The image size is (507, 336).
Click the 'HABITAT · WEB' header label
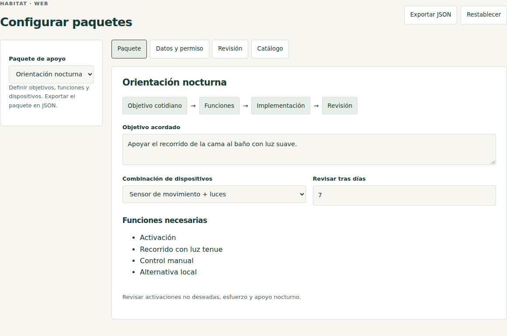(24, 3)
